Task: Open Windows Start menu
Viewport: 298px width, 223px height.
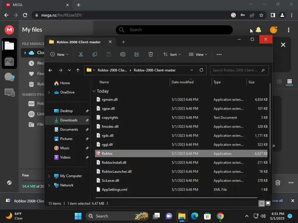Action: pos(78,216)
